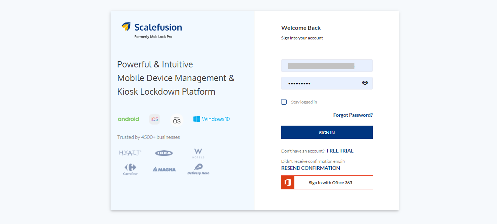
Task: Click "Didn't receive confirmation email?" text
Action: coord(313,161)
